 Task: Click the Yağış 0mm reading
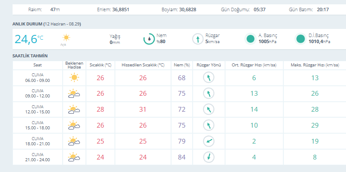click(115, 39)
